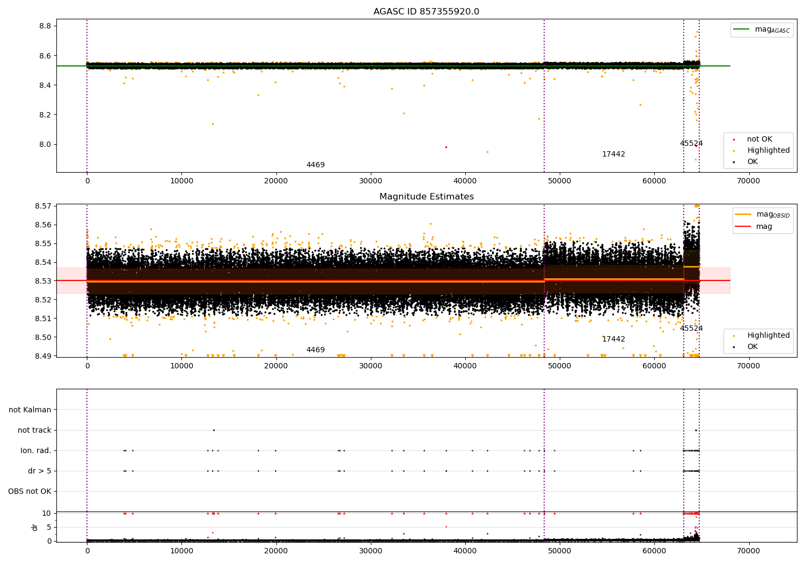Click the red 'mag' legend entry
Image resolution: width=805 pixels, height=563 pixels.
(x=764, y=227)
